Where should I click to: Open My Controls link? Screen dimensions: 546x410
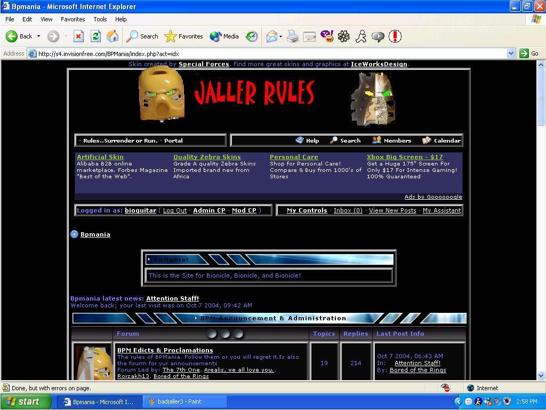click(307, 210)
